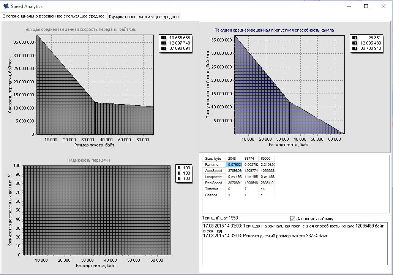Select the Chance row header
The height and width of the screenshot is (275, 393).
click(x=214, y=195)
